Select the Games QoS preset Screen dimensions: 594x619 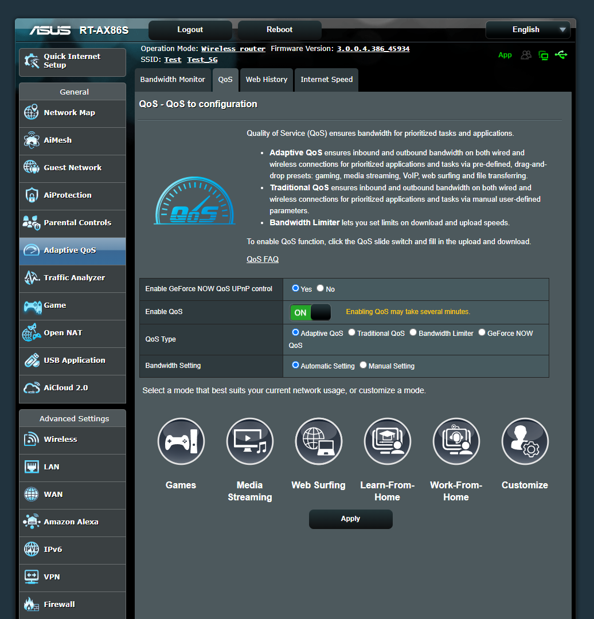181,441
